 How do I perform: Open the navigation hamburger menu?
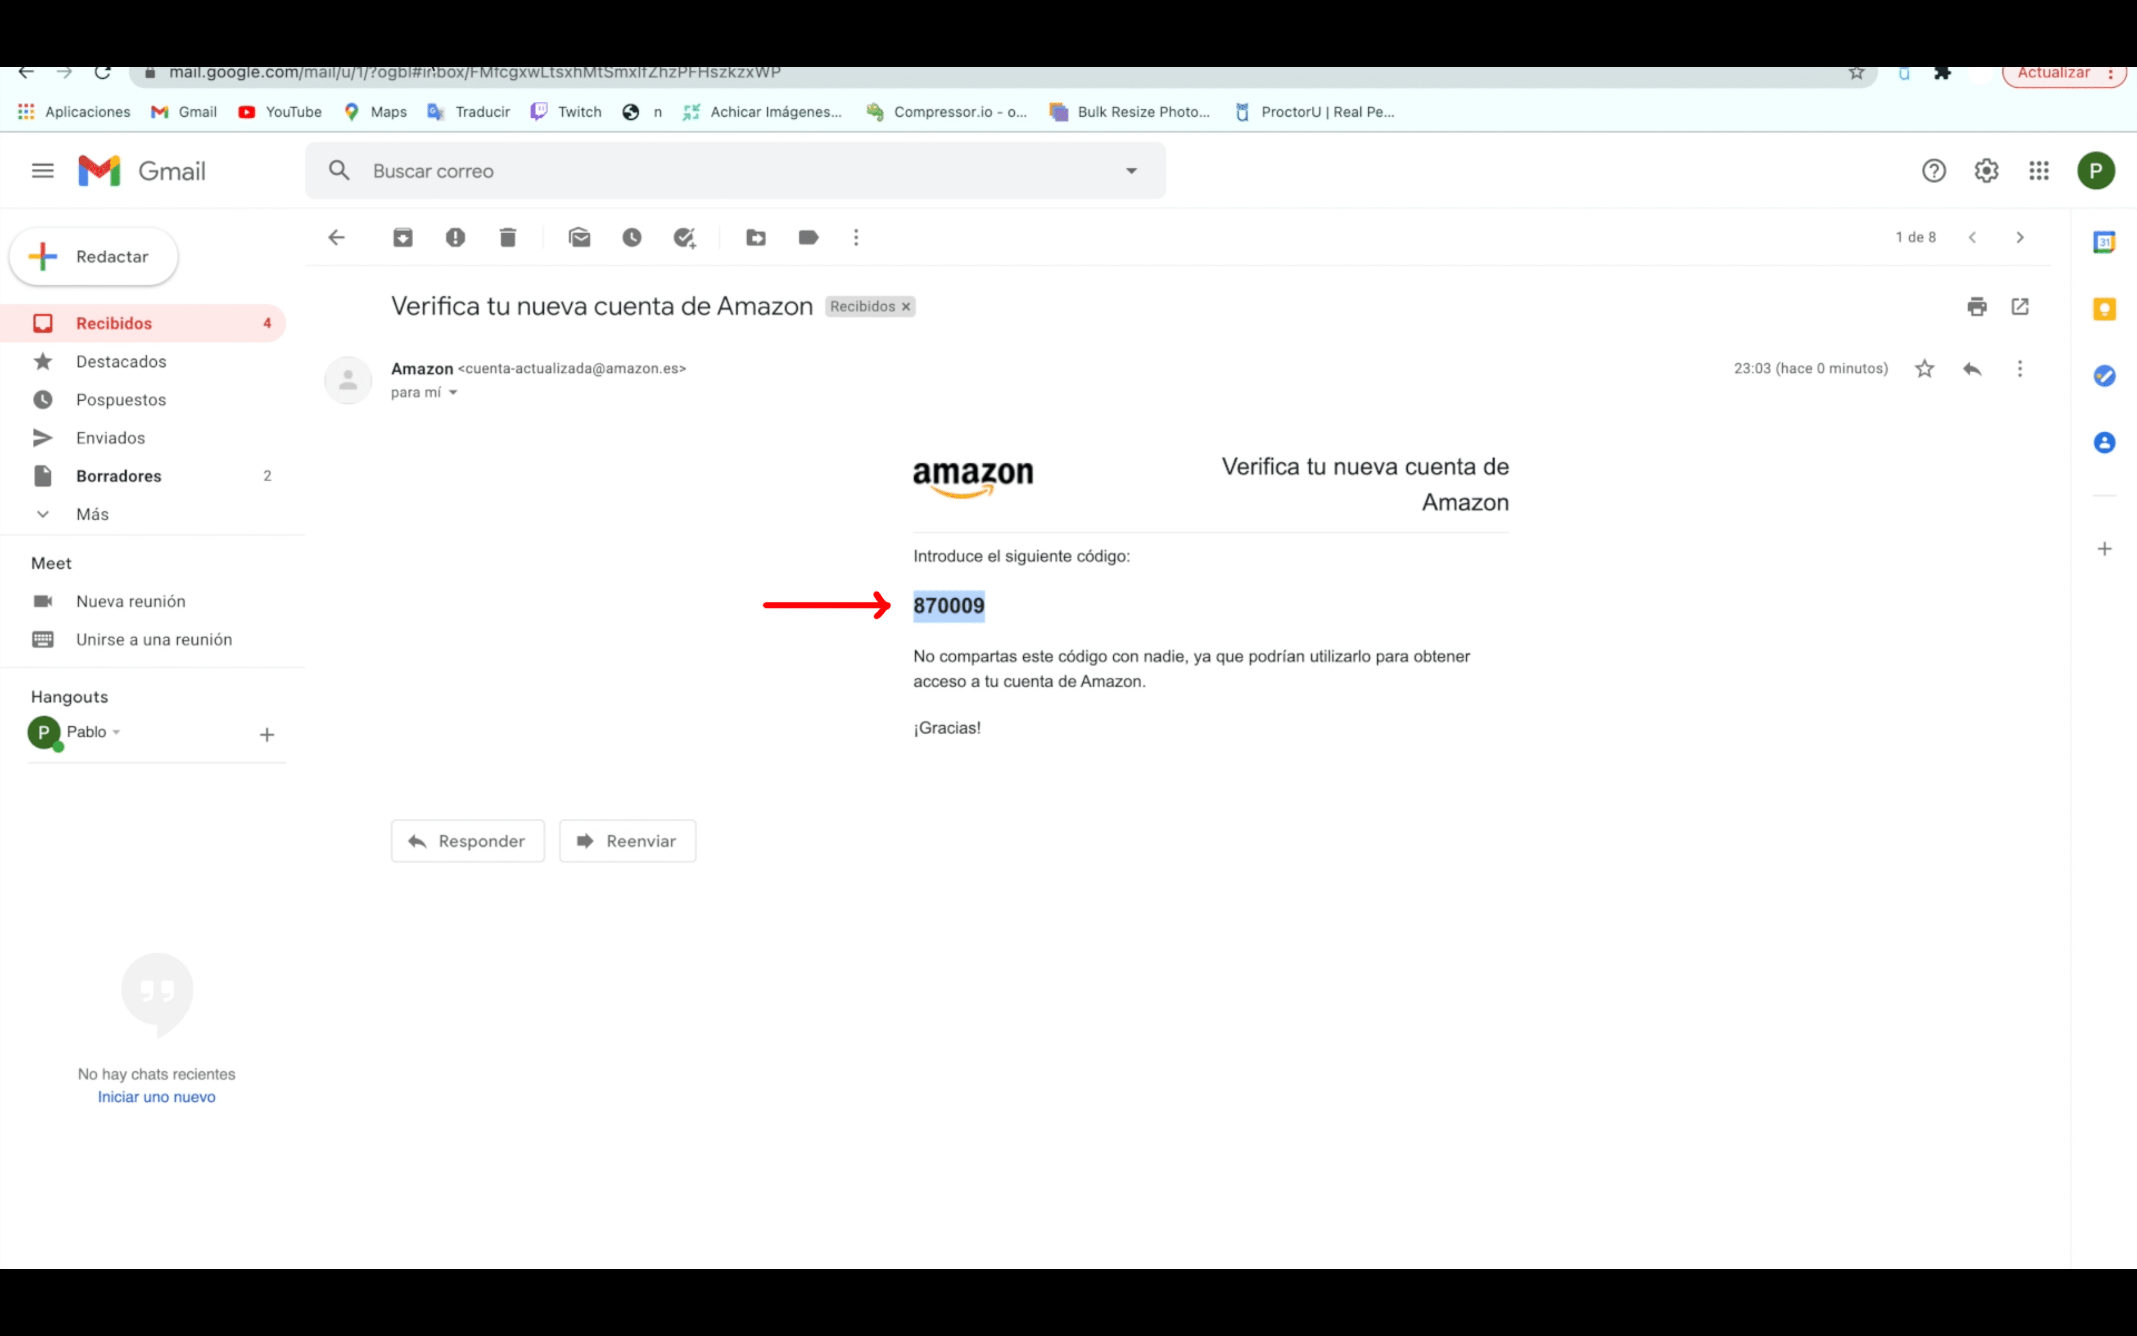pyautogui.click(x=42, y=171)
